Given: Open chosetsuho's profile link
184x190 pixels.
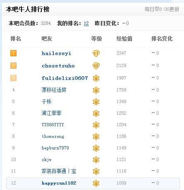Looking at the screenshot, I should tap(58, 66).
